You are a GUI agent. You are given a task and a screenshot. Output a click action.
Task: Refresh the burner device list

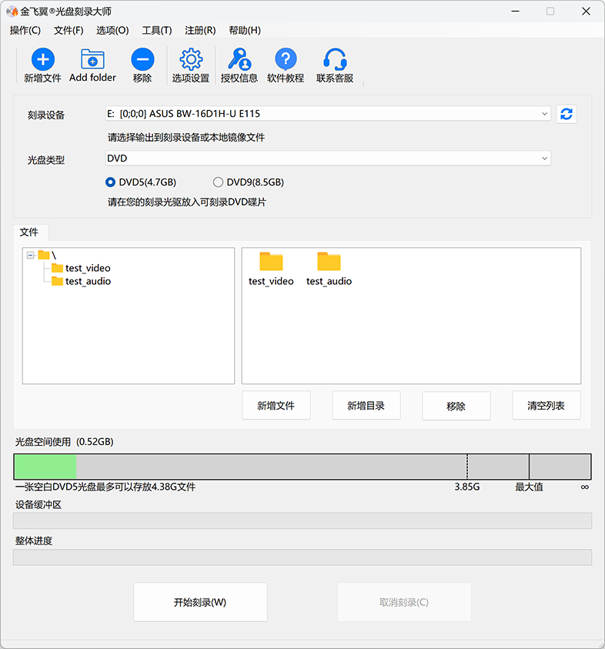567,114
